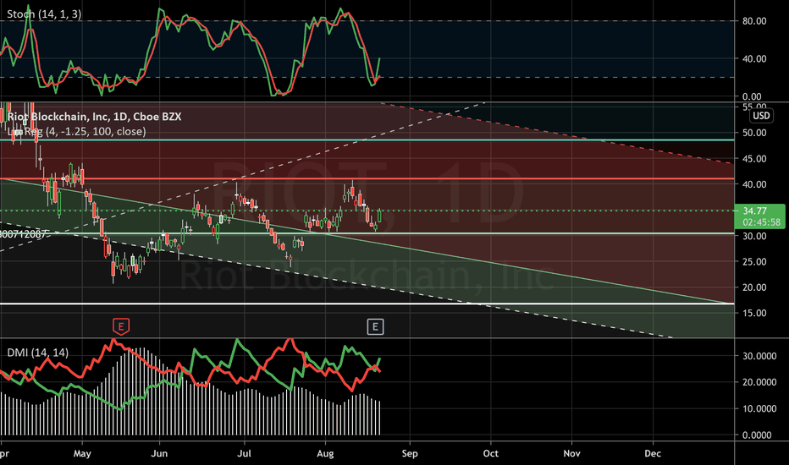Click the DMI 30.0000 scale label
Screen dimensions: 789x465
point(759,356)
